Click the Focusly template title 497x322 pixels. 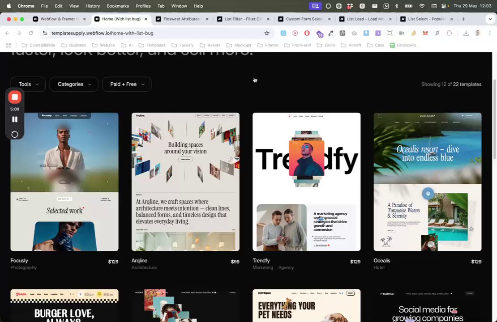(19, 261)
